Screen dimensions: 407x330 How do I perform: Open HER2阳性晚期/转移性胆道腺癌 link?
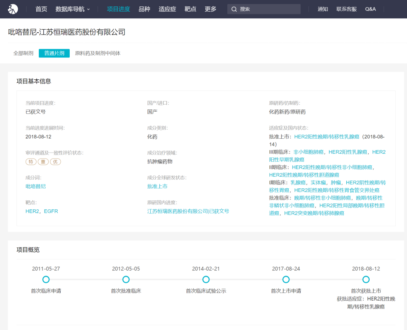pos(304,175)
